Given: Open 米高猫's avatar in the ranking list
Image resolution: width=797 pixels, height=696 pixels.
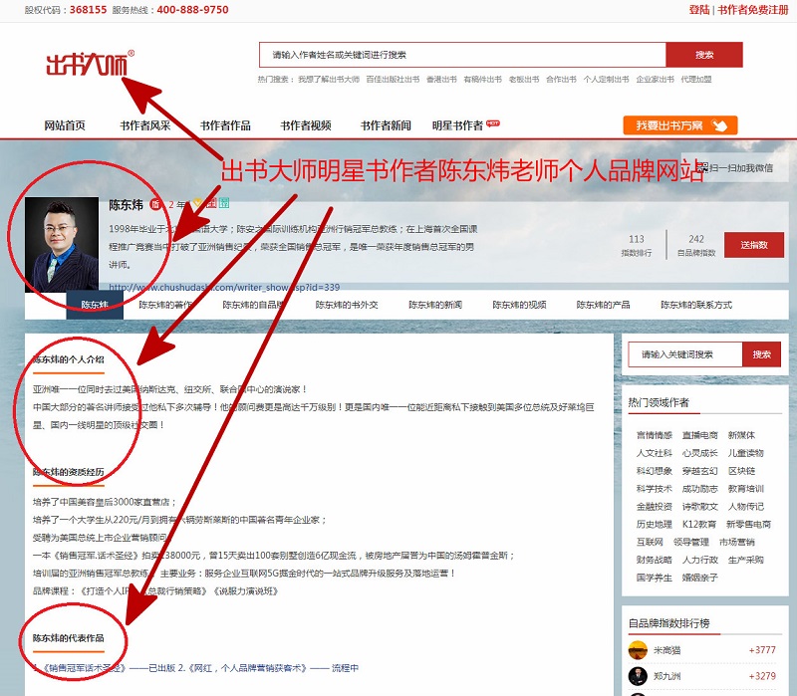Looking at the screenshot, I should (638, 650).
